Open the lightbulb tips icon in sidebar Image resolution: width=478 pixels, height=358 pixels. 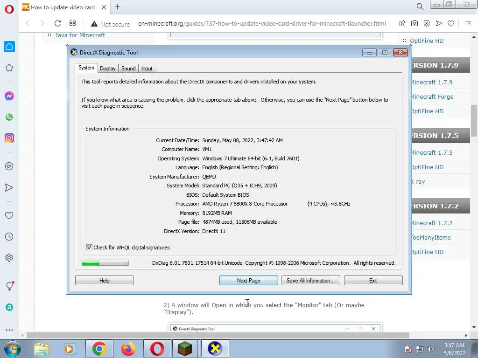pyautogui.click(x=10, y=286)
